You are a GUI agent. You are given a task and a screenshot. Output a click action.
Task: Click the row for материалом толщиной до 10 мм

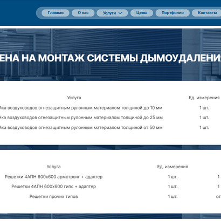(x=110, y=108)
